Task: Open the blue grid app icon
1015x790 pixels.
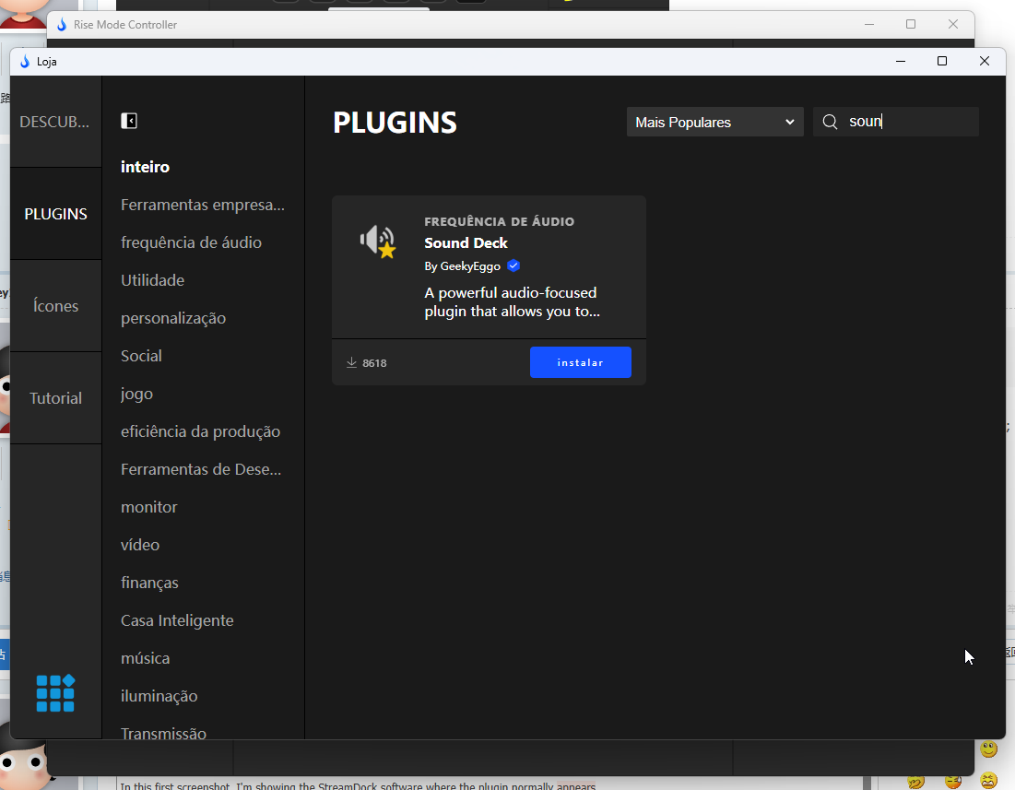Action: pos(55,693)
